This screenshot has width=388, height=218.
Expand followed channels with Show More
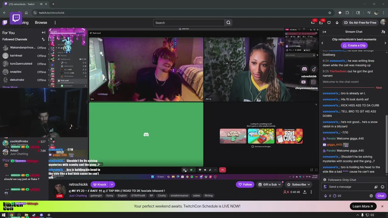pyautogui.click(x=10, y=87)
